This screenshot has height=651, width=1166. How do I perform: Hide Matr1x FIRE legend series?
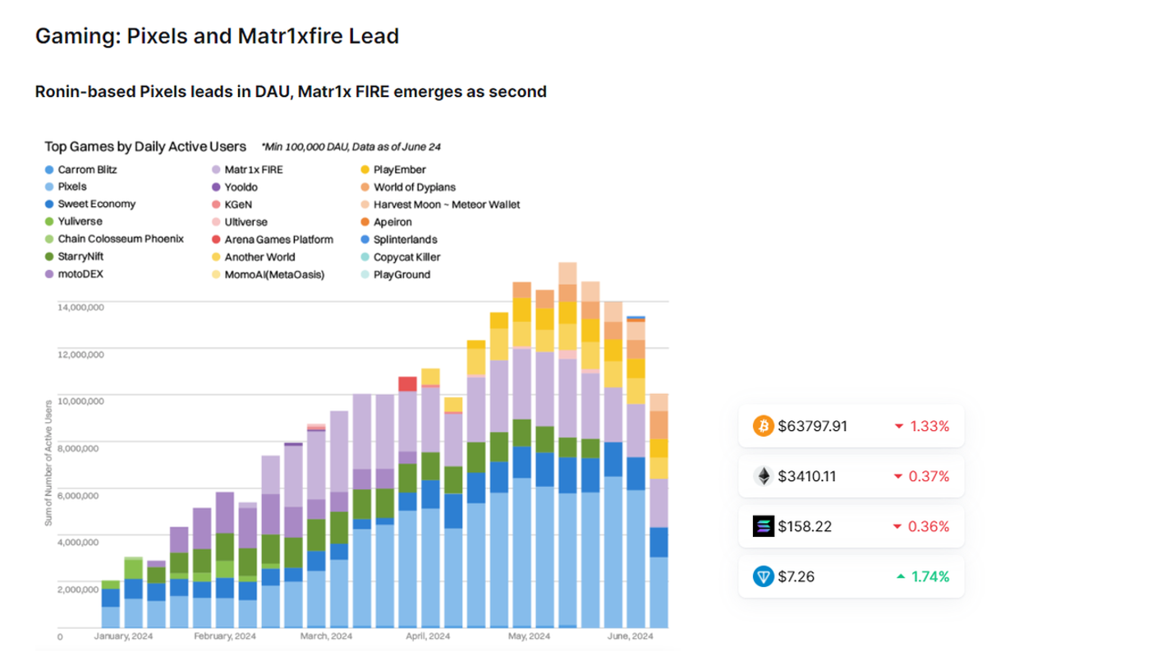tap(253, 170)
